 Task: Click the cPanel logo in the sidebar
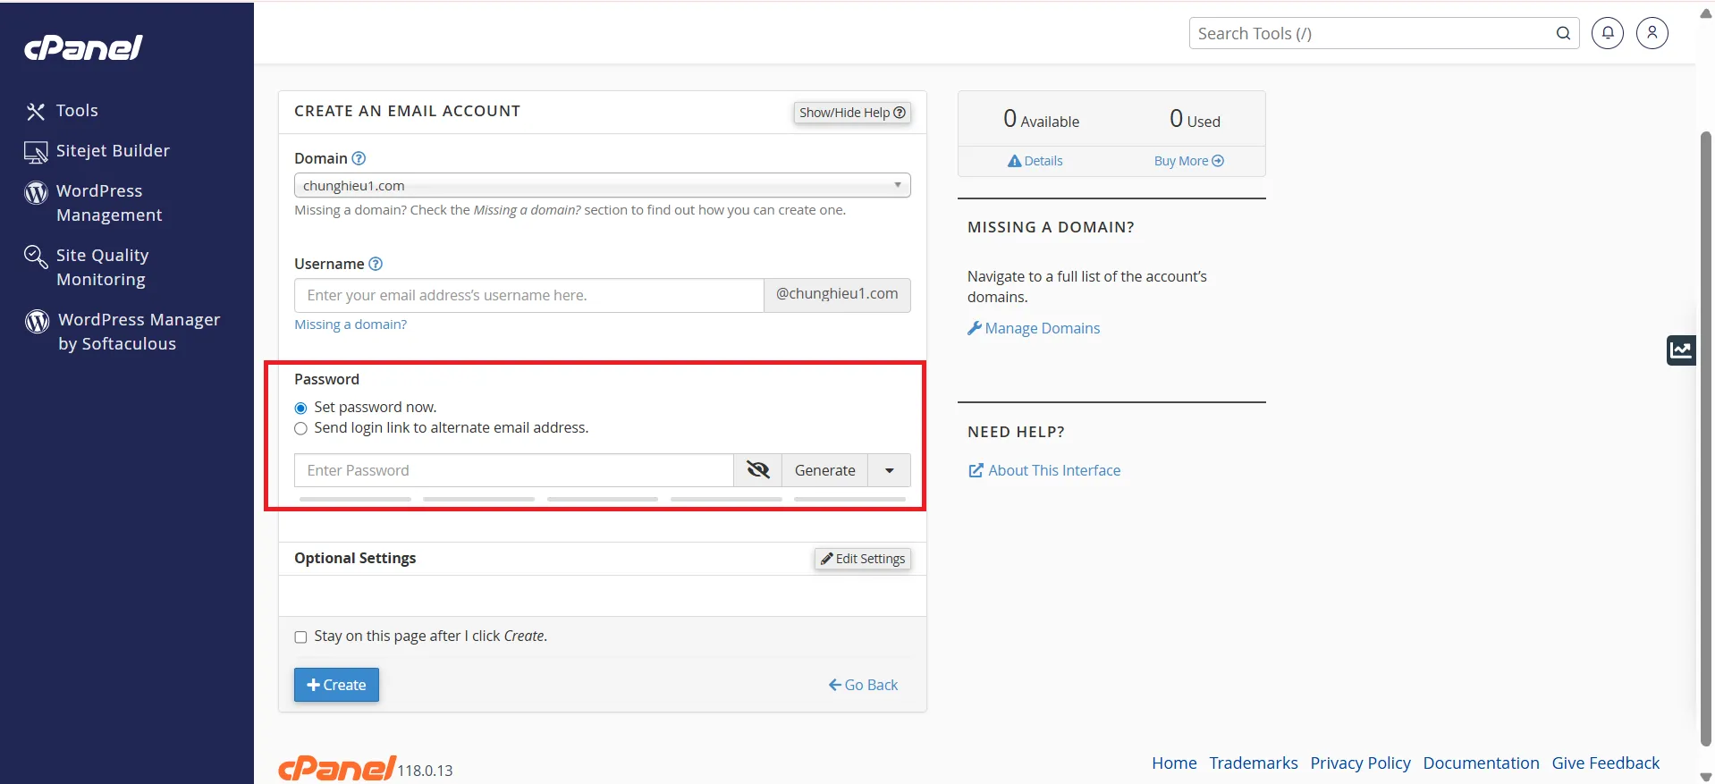tap(83, 47)
